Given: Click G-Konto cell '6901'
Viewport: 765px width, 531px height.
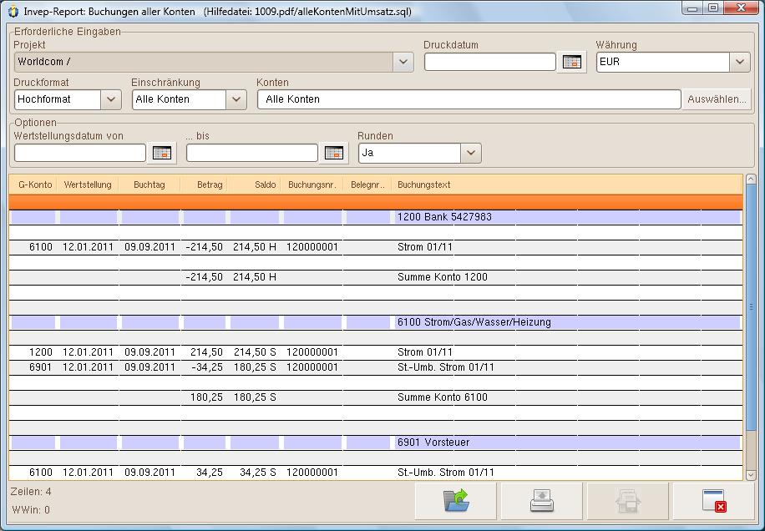Looking at the screenshot, I should coord(40,367).
